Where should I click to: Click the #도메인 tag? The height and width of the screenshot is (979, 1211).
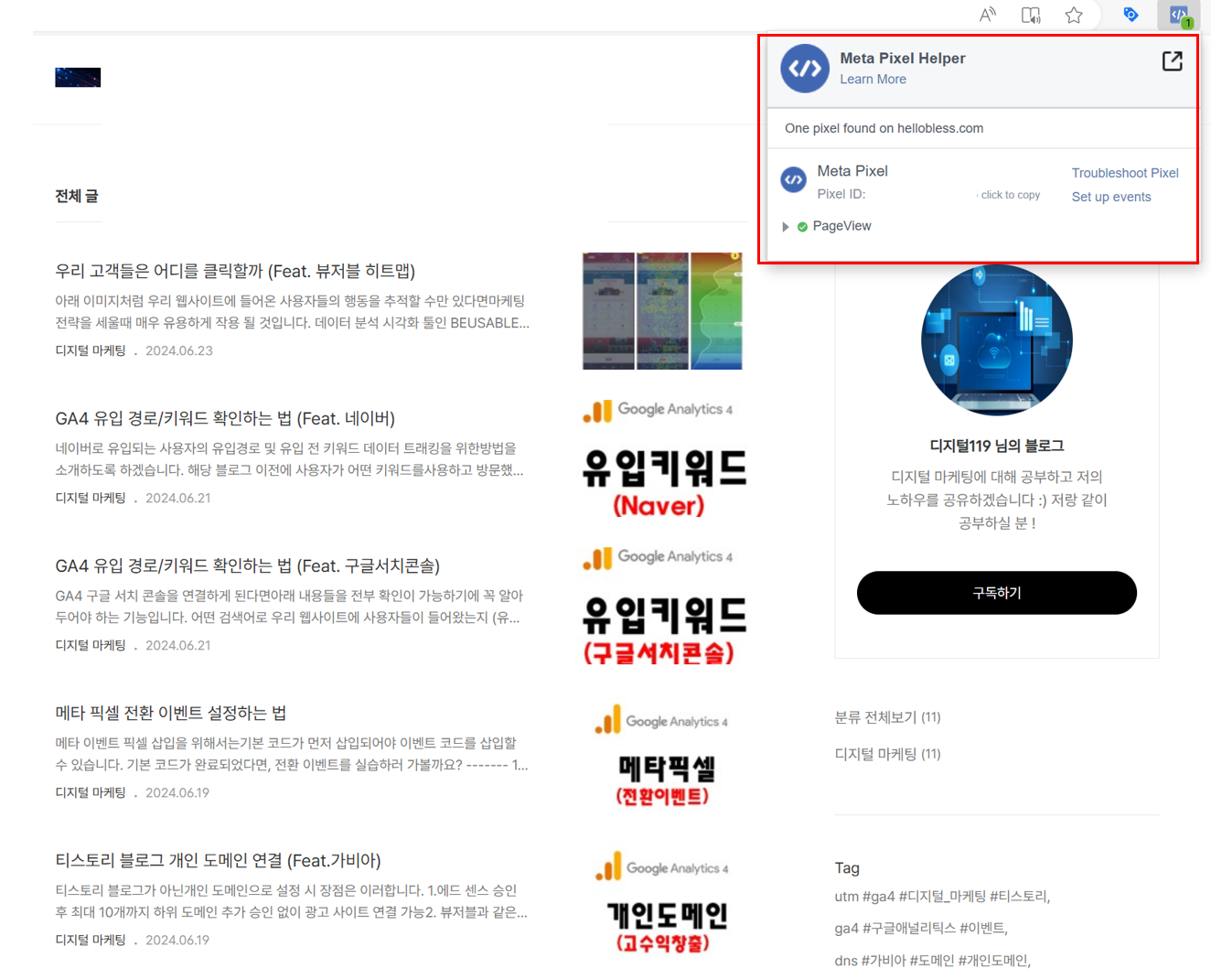[x=931, y=960]
